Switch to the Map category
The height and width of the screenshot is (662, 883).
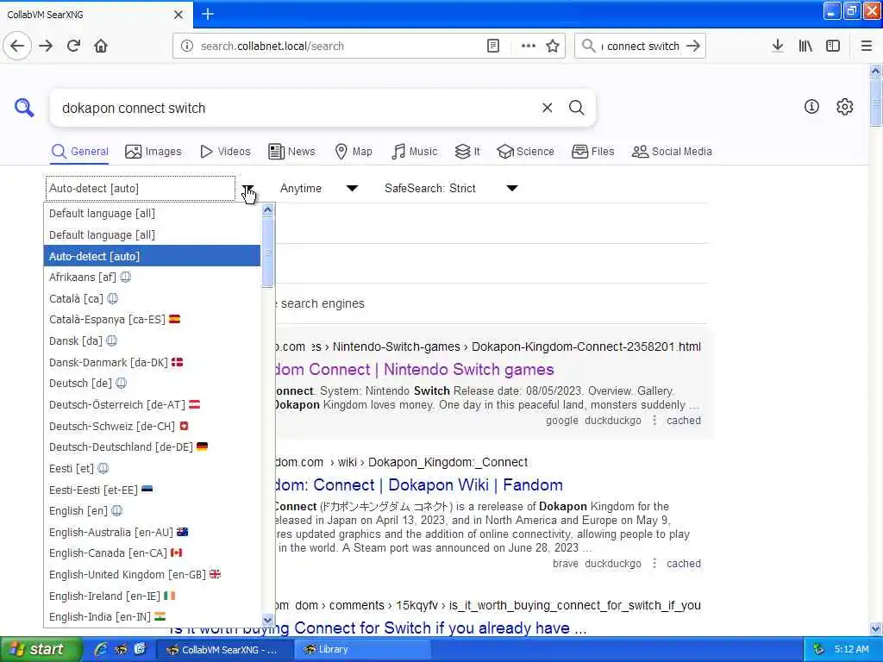coord(354,152)
